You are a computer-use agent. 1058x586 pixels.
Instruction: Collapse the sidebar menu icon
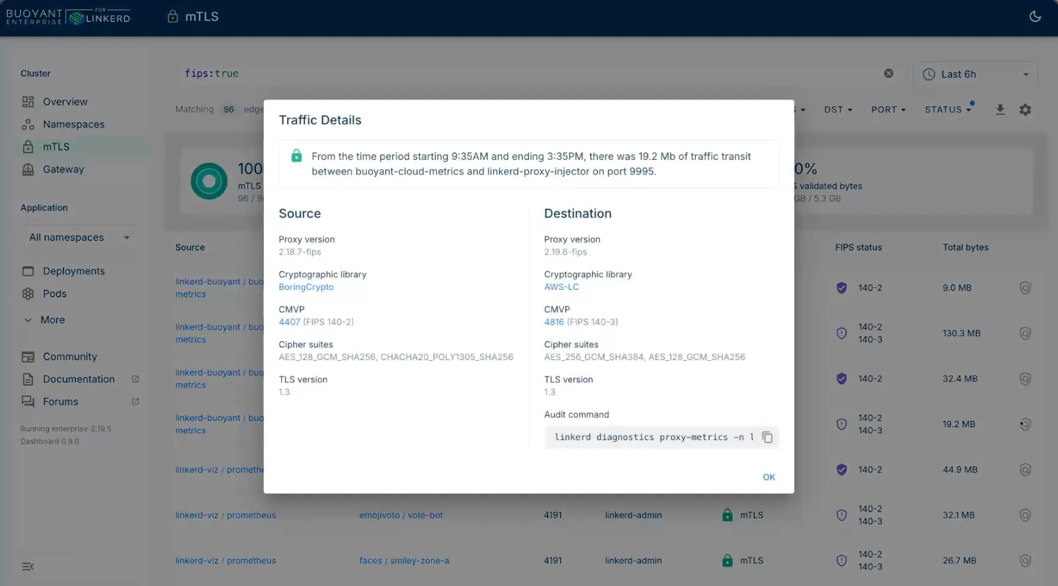(28, 566)
